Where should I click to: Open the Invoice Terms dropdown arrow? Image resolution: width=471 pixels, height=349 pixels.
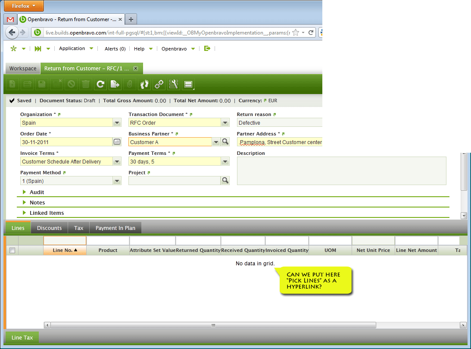(117, 161)
